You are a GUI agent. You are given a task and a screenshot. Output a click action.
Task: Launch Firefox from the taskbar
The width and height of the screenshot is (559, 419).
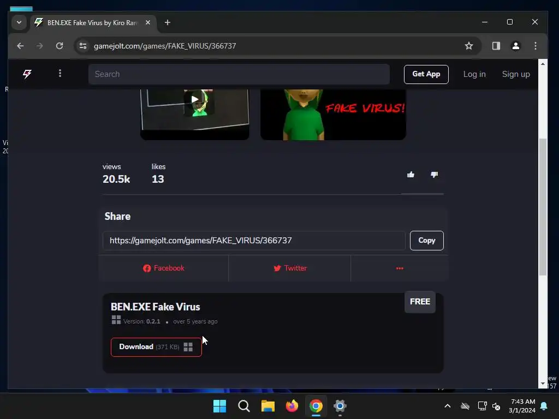[x=292, y=406]
